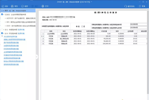Open SD003 企业所得税预缴申报 form
Viewport: 149px width, 100px height.
click(15, 14)
